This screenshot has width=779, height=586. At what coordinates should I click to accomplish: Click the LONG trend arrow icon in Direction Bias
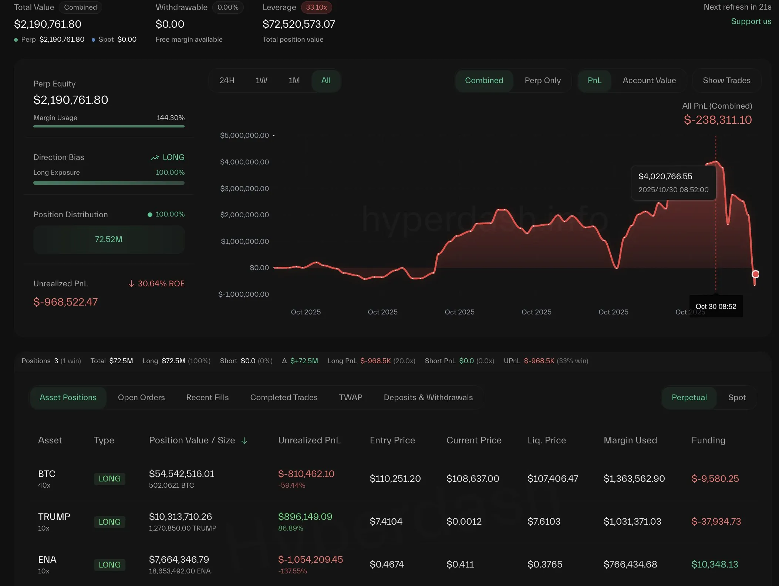pyautogui.click(x=154, y=158)
